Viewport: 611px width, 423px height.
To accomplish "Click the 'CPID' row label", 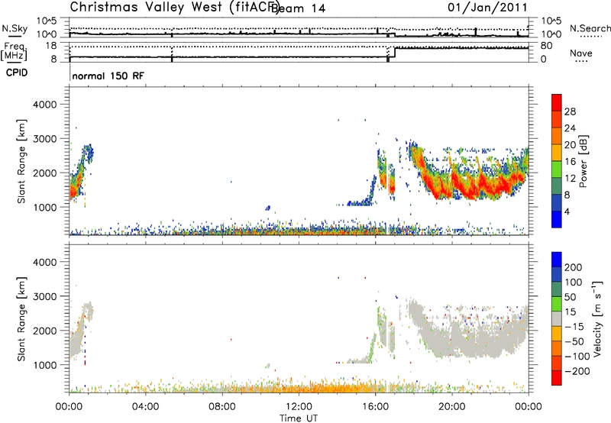I will coord(17,73).
